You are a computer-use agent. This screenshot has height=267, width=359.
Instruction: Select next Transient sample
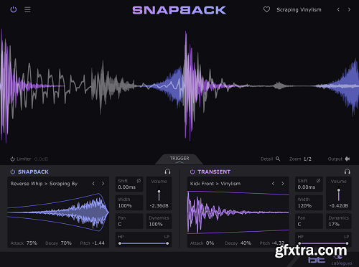283,184
